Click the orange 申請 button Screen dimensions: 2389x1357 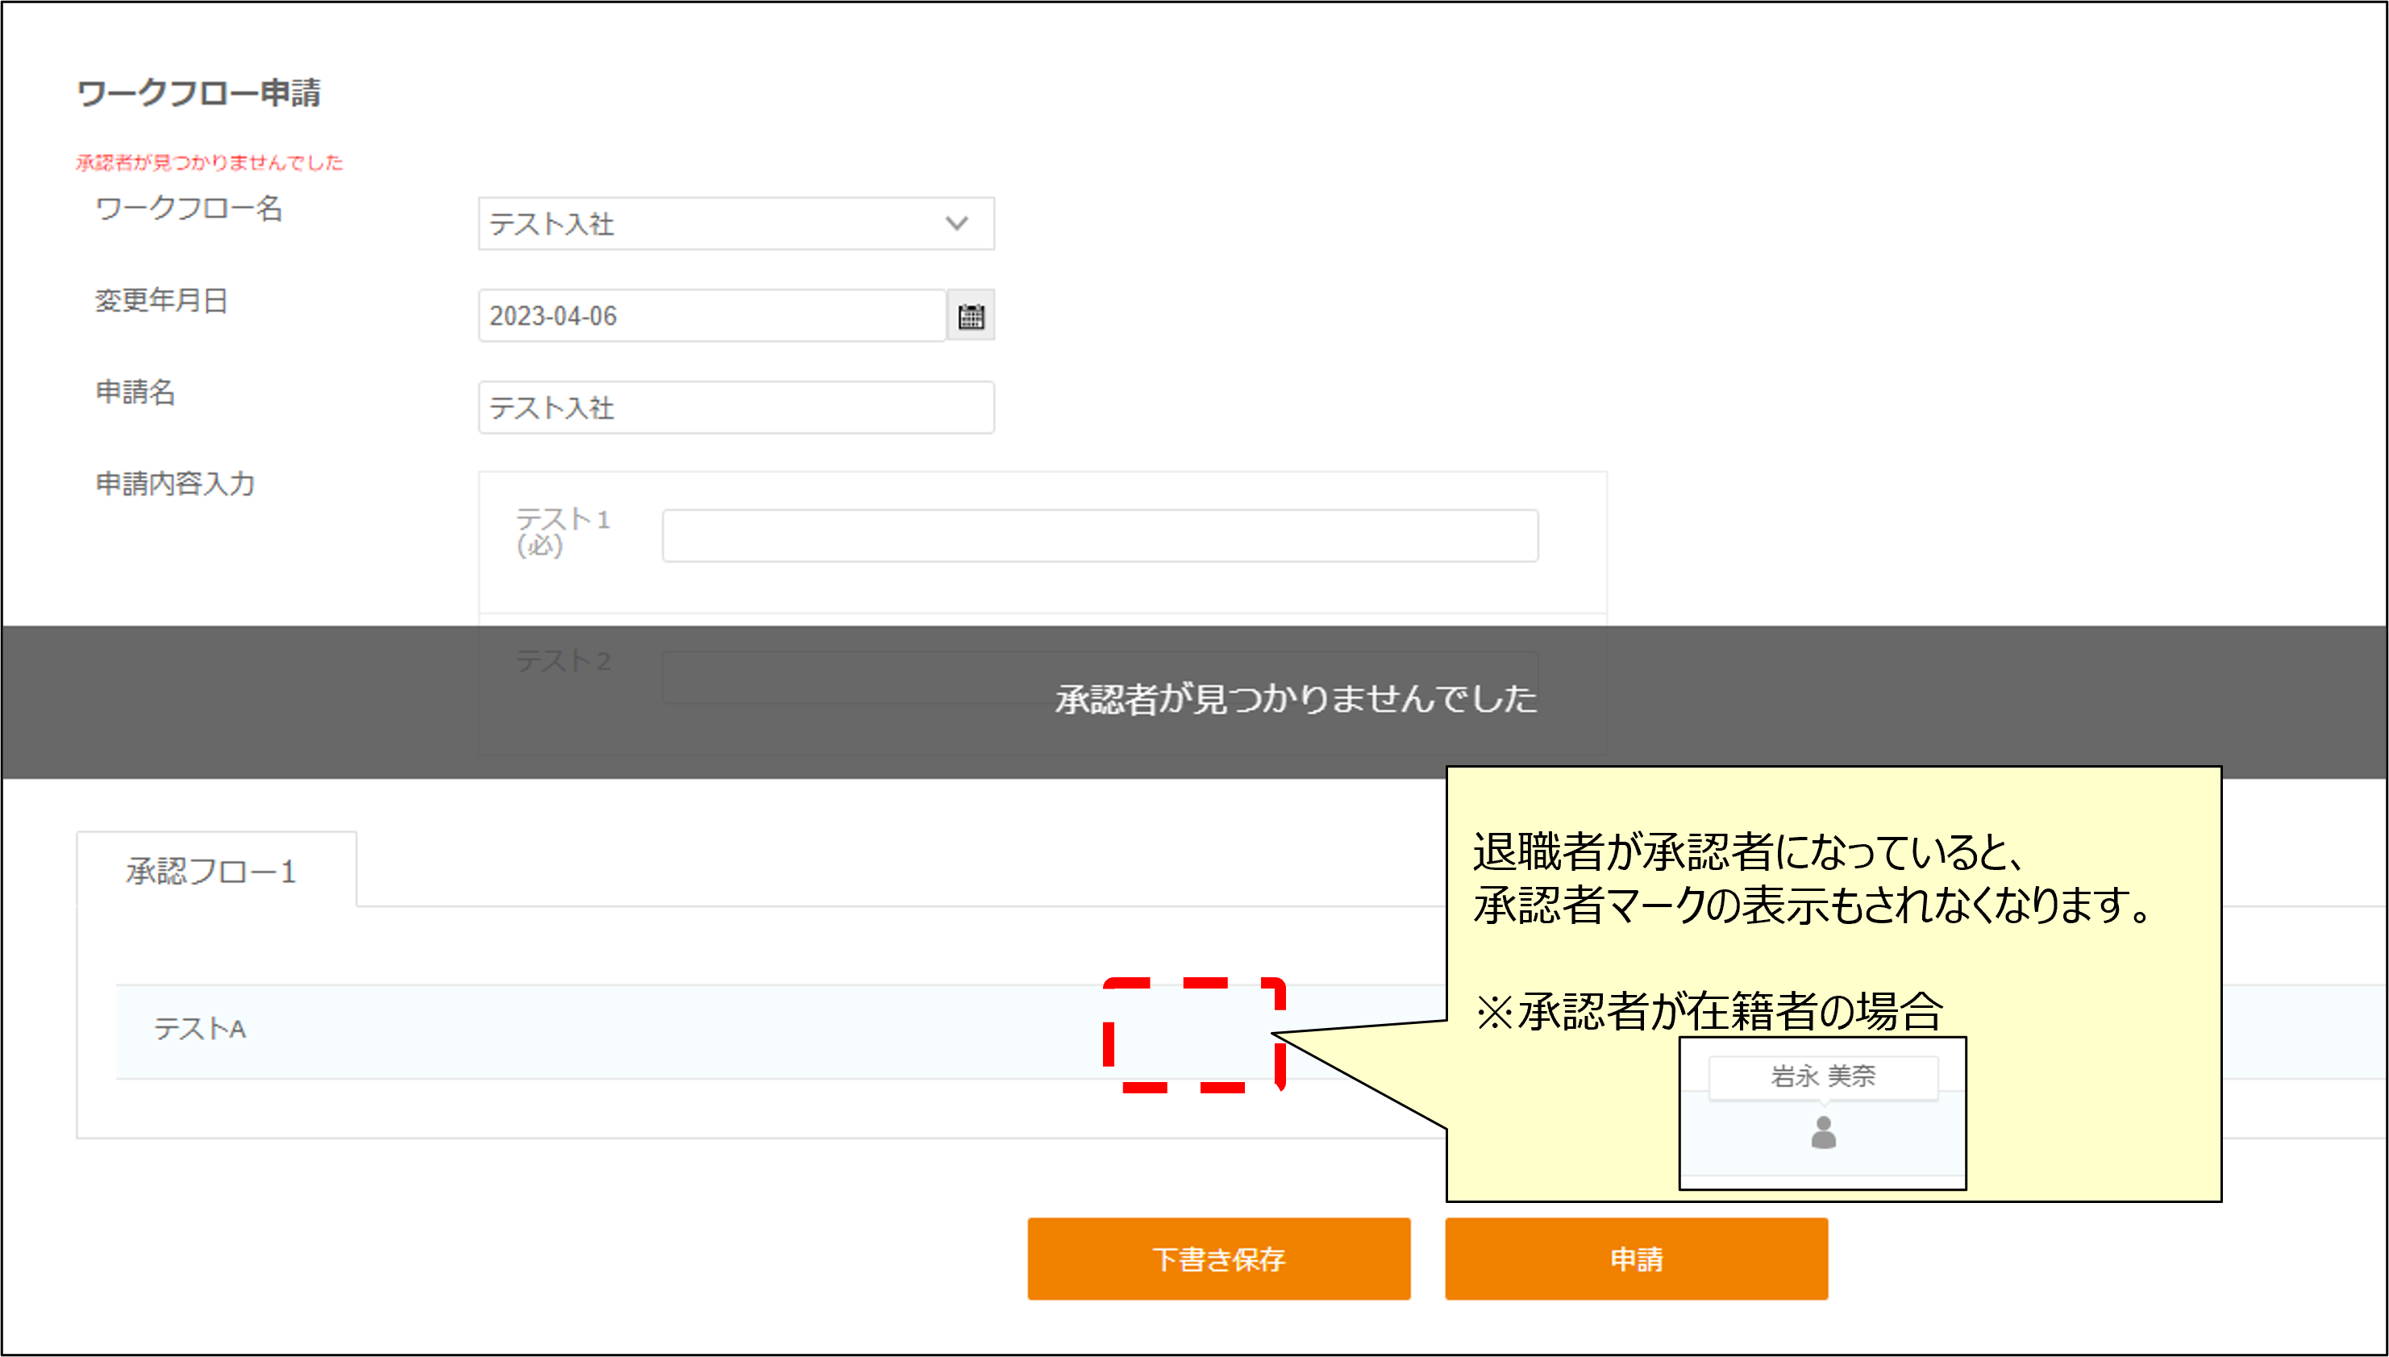pos(1636,1258)
